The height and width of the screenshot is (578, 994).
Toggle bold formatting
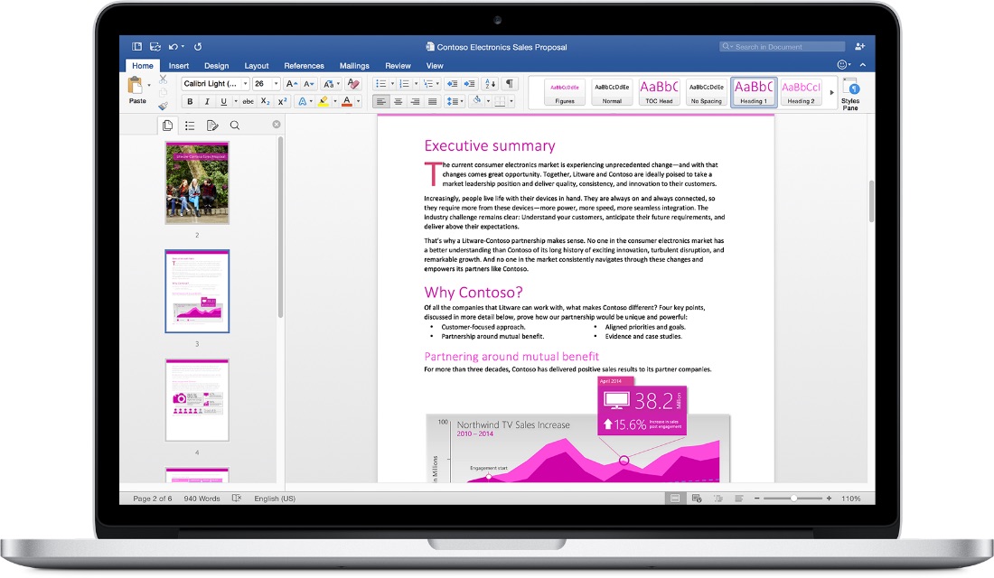pos(191,101)
